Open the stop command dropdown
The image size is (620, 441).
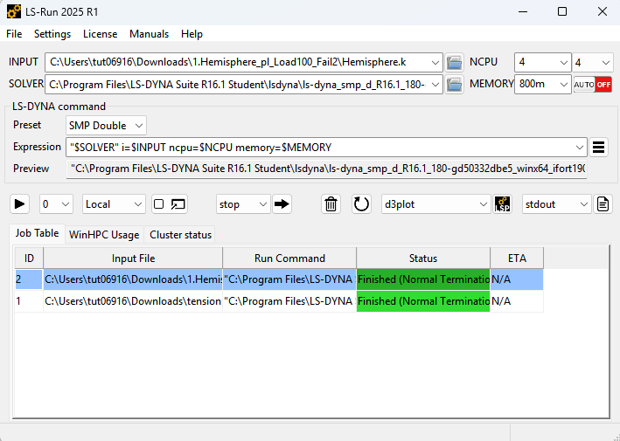(243, 204)
